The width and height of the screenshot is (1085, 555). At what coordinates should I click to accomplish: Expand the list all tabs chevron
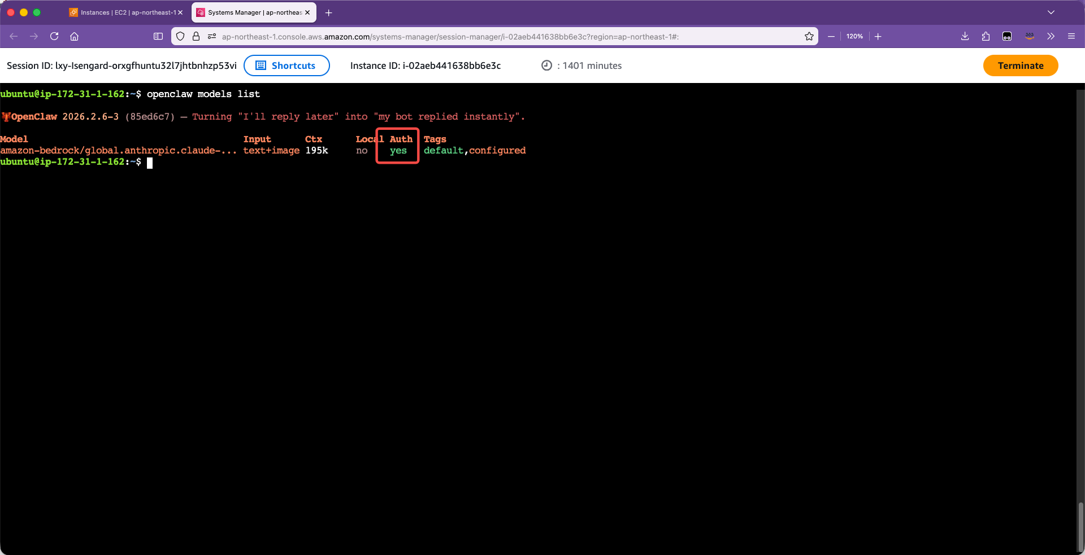1051,12
